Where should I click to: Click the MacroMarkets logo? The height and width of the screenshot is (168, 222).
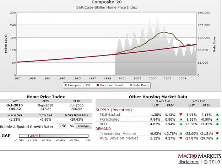(199, 156)
